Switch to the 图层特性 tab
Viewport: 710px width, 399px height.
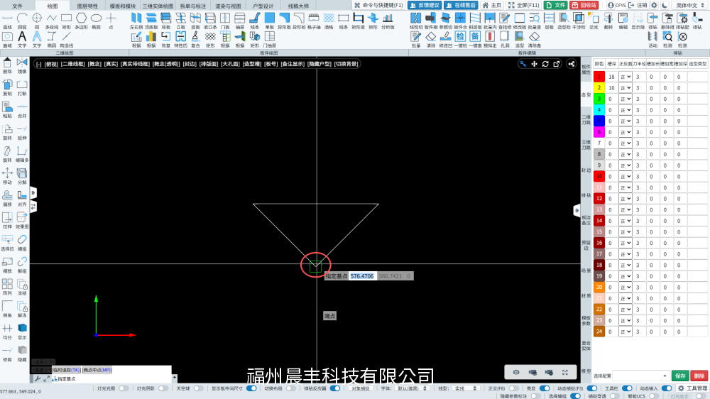coord(87,6)
